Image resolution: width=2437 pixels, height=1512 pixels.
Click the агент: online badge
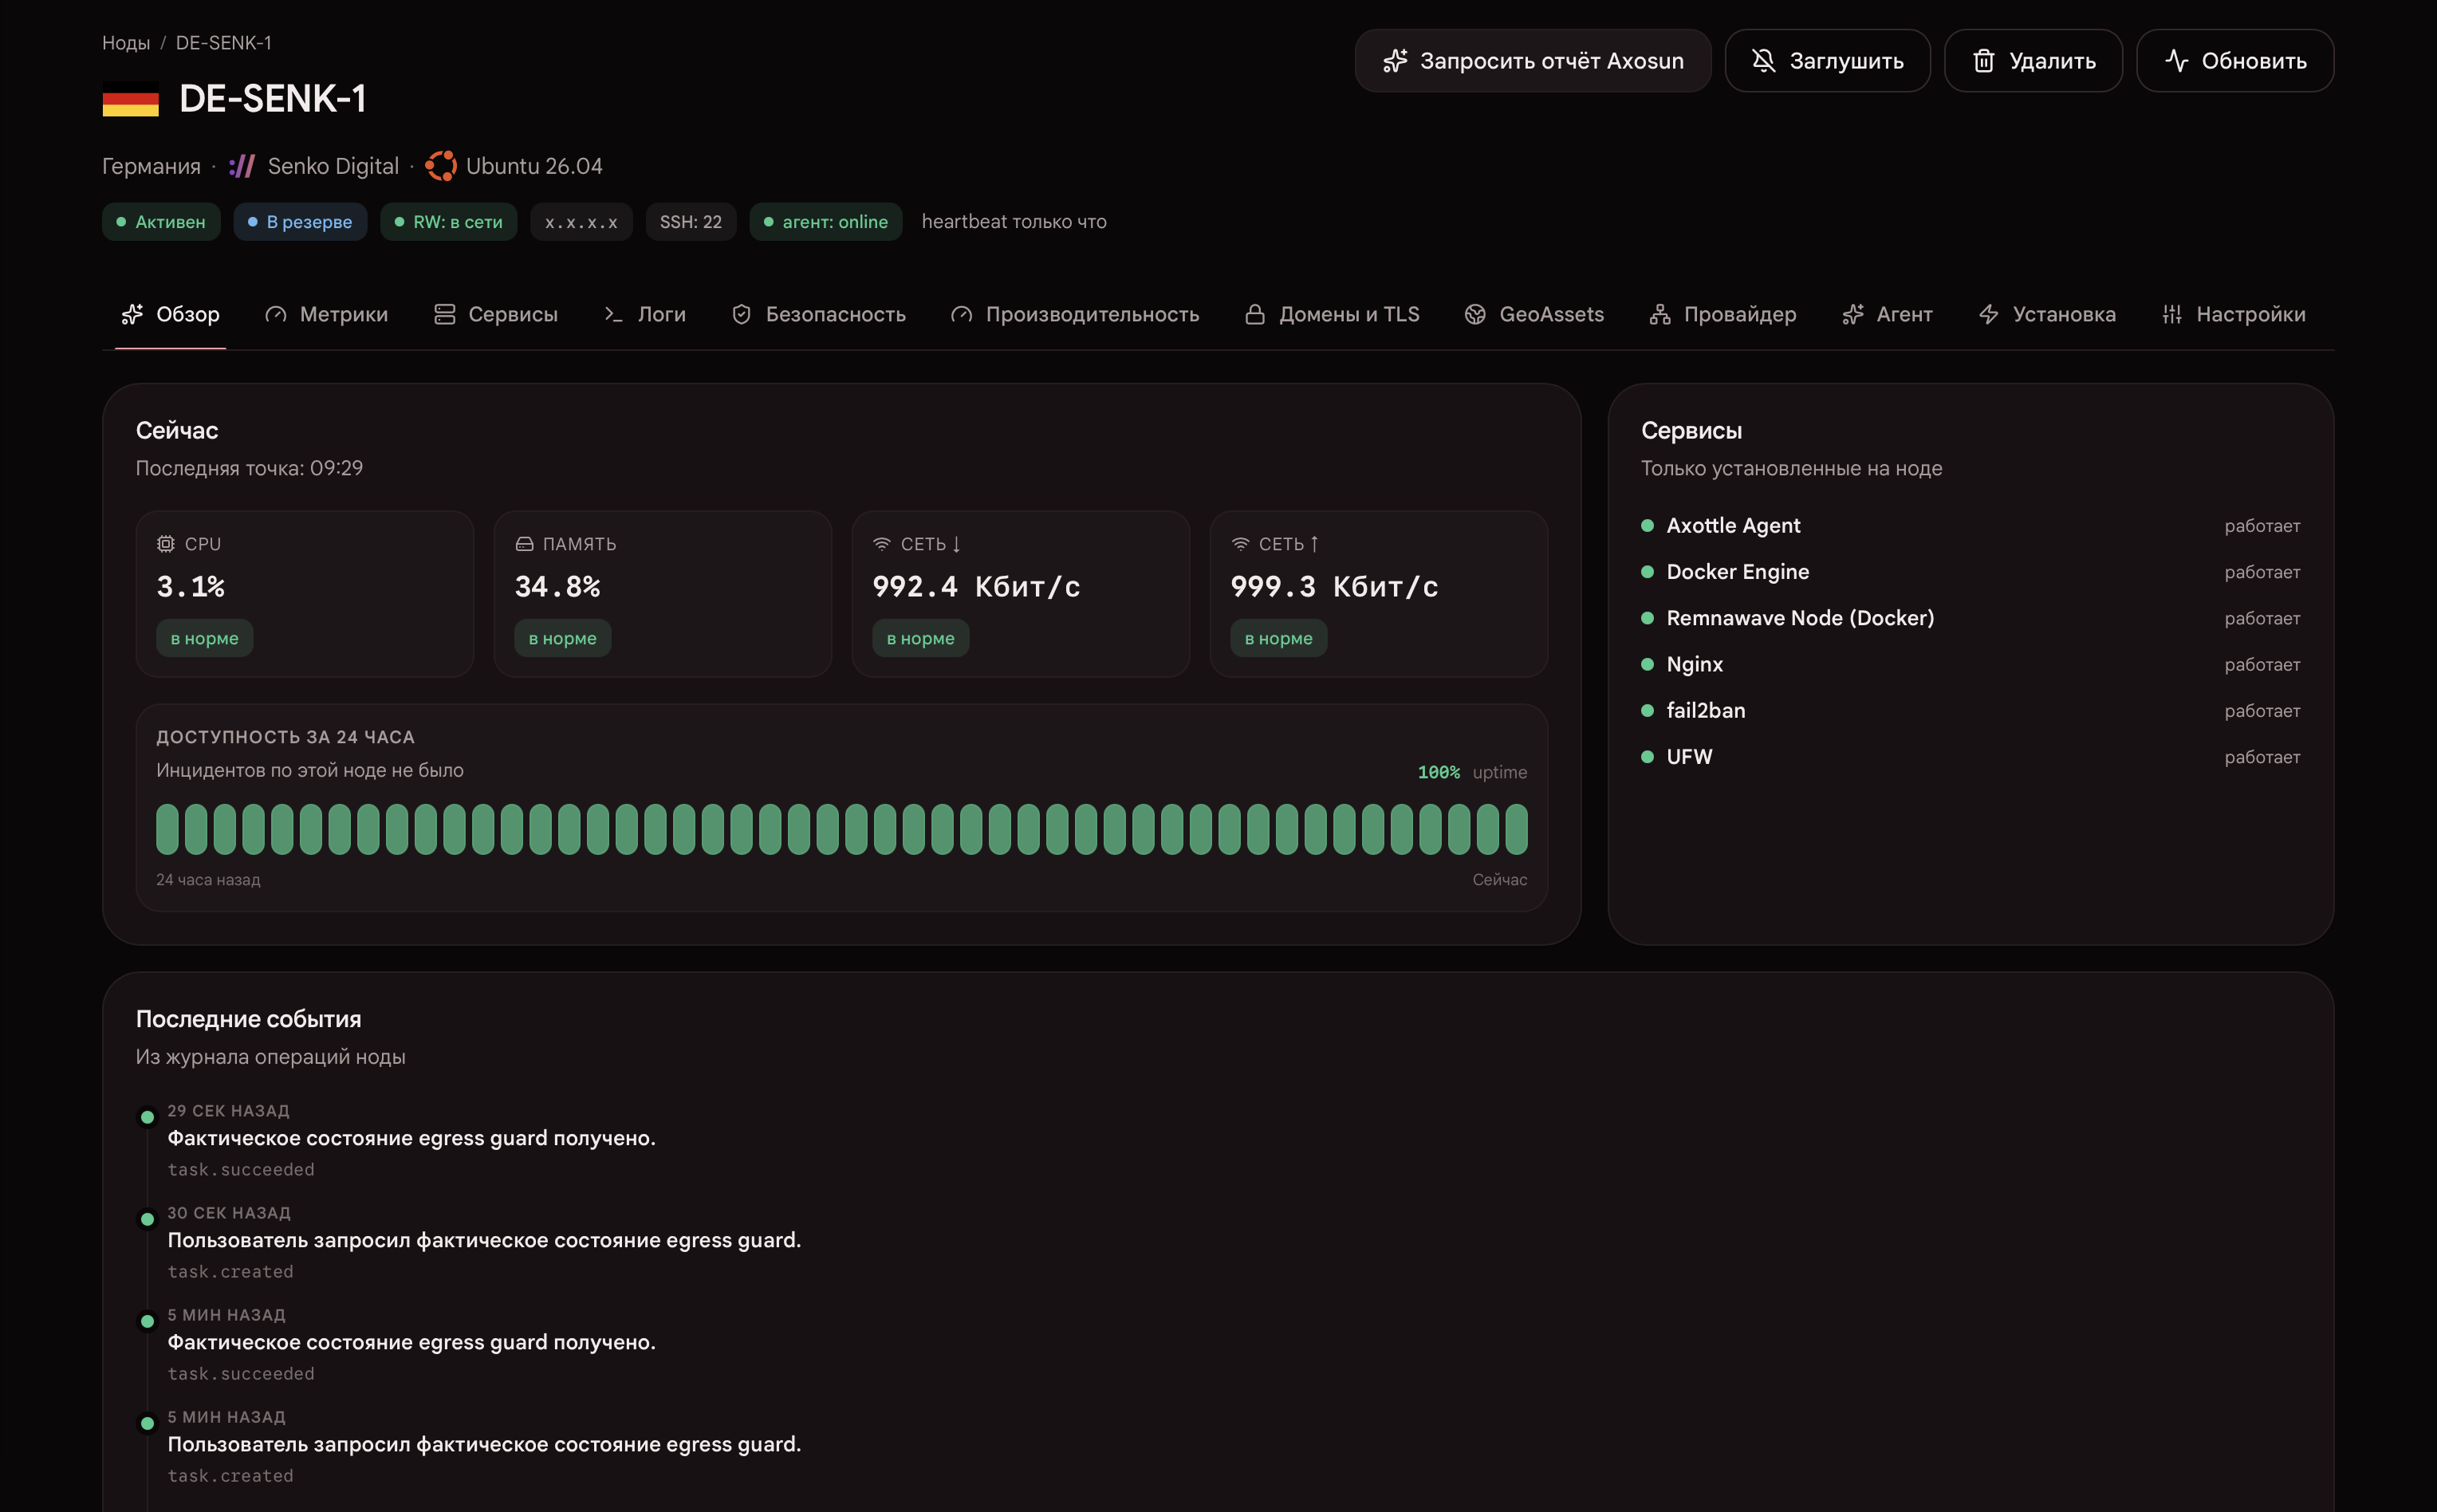826,222
